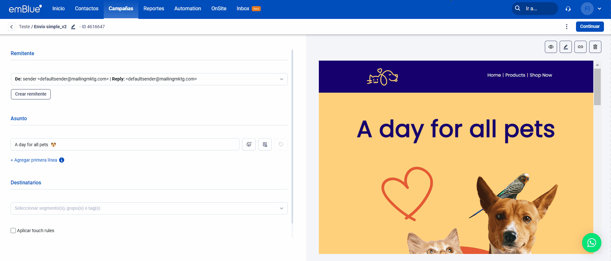This screenshot has height=261, width=611.
Task: Open the FI user avatar
Action: pyautogui.click(x=587, y=9)
